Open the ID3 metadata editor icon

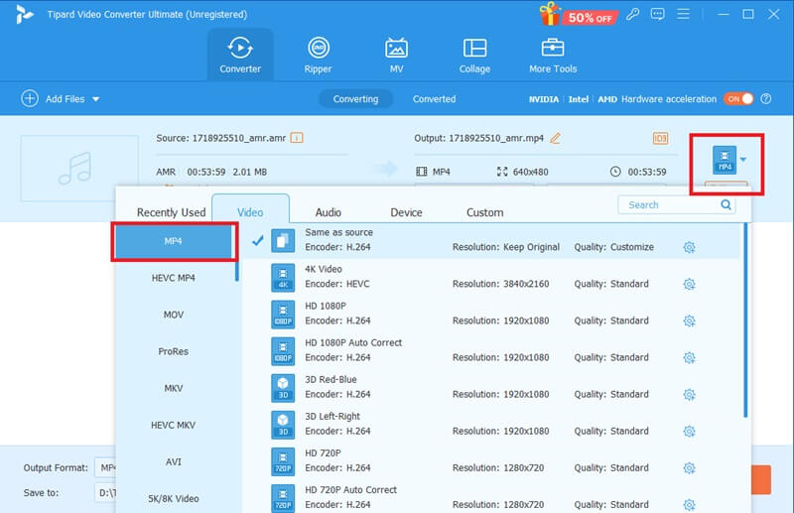tap(660, 138)
